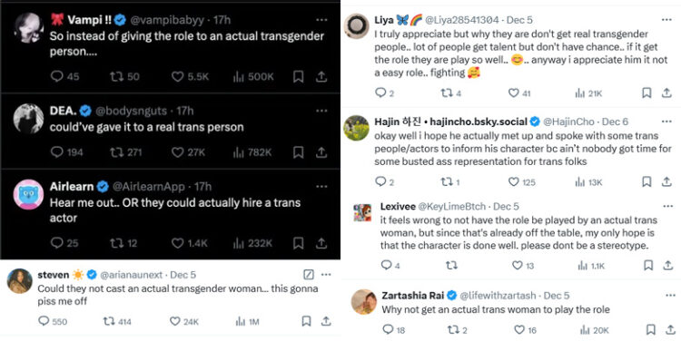Bookmark the Airlearn tweet
Screen dimensions: 681x351
click(x=298, y=243)
